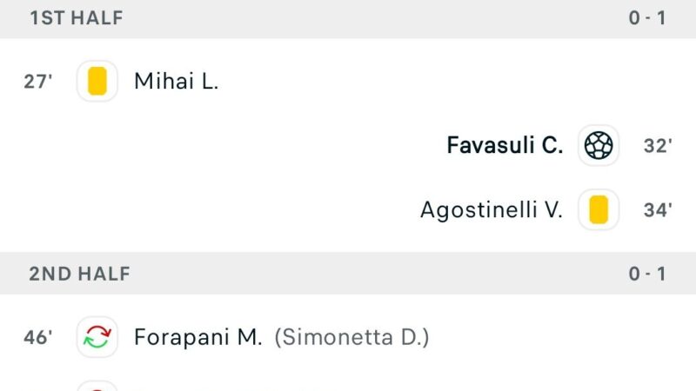
Task: Select the entire Favasuli C. goal event row
Action: pos(348,145)
